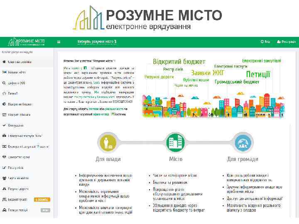
Task: Open Бюджет участі in the sidebar
Action: pos(27,200)
